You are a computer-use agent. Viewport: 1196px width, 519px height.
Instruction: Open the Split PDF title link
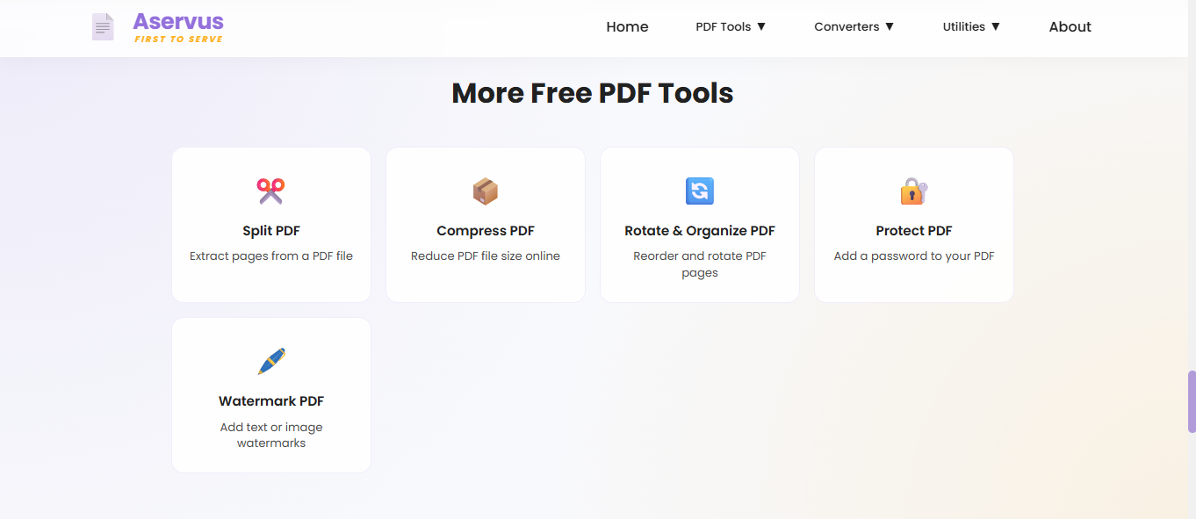point(271,231)
